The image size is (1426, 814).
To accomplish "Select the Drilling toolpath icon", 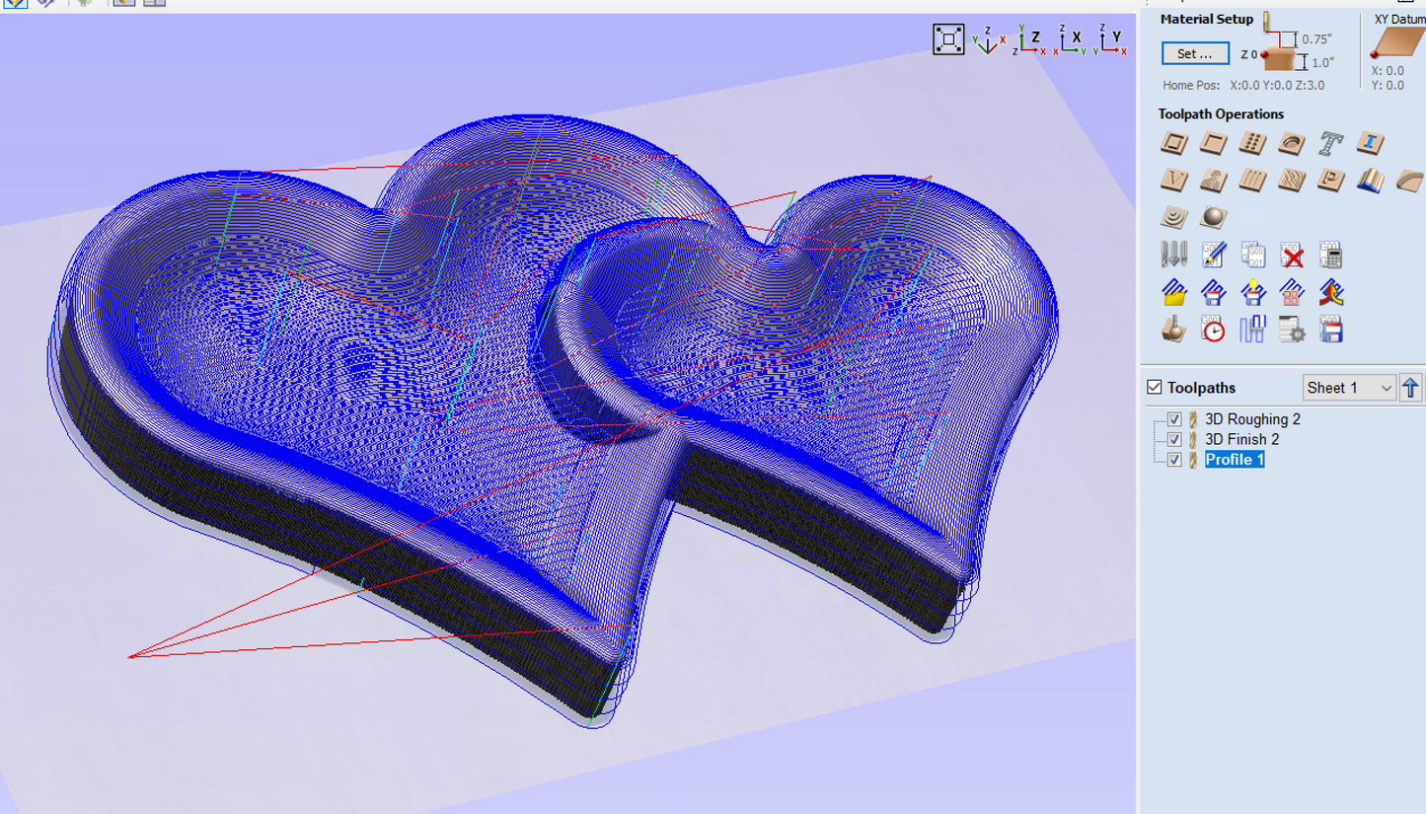I will [1252, 144].
